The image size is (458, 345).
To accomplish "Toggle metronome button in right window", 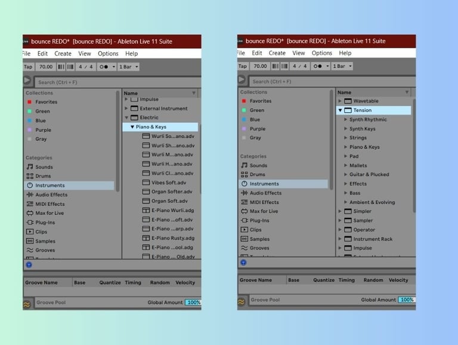I will click(x=317, y=66).
